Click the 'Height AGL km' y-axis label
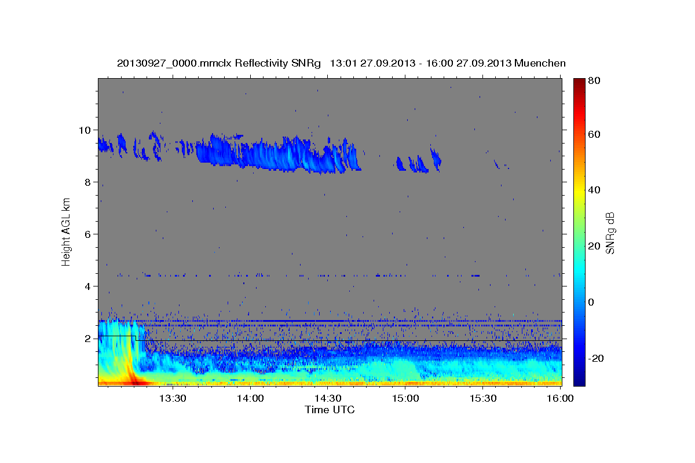The width and height of the screenshot is (695, 463). (66, 231)
